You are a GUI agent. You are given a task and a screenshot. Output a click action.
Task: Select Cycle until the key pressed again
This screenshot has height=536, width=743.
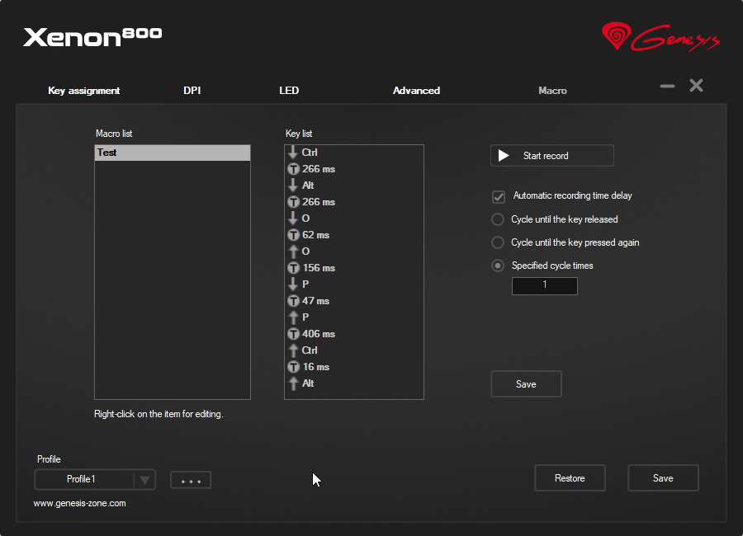pyautogui.click(x=498, y=242)
